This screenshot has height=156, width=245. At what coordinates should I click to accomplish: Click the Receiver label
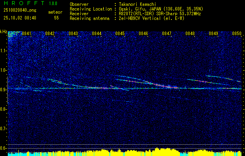tap(79, 14)
